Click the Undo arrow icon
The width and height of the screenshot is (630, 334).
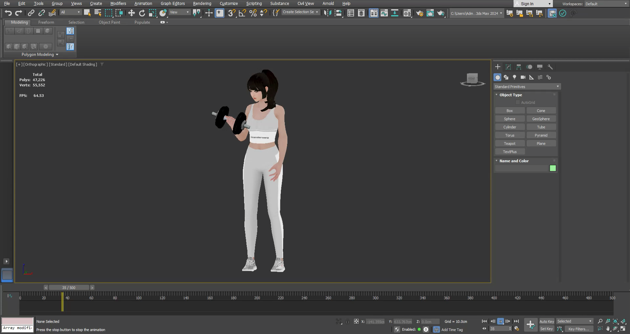[8, 13]
